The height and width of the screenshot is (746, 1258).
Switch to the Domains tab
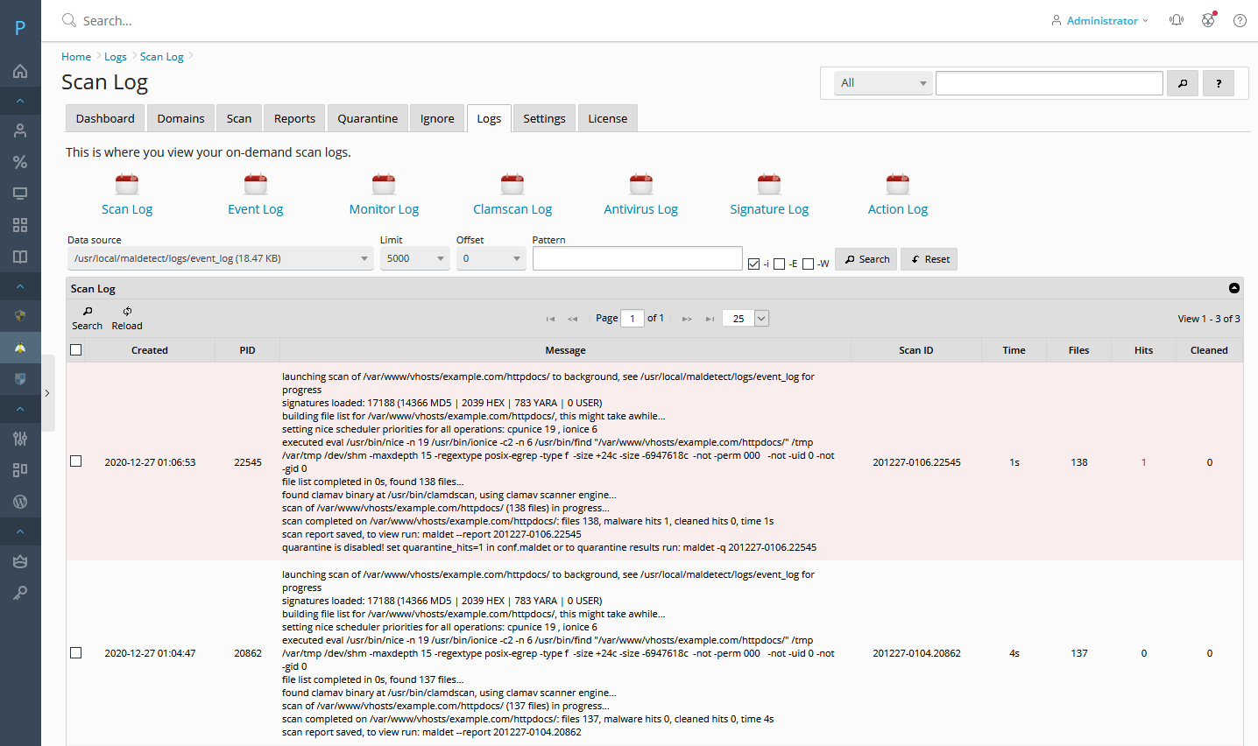coord(180,118)
